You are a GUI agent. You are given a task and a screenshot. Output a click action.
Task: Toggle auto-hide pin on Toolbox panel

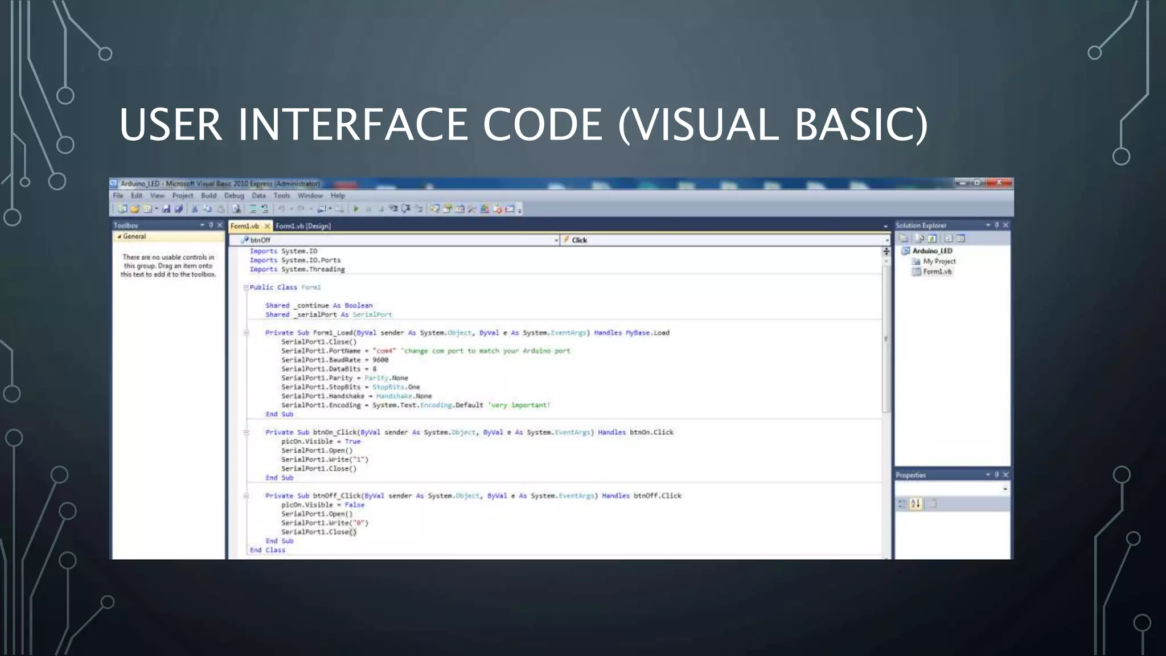coord(211,225)
